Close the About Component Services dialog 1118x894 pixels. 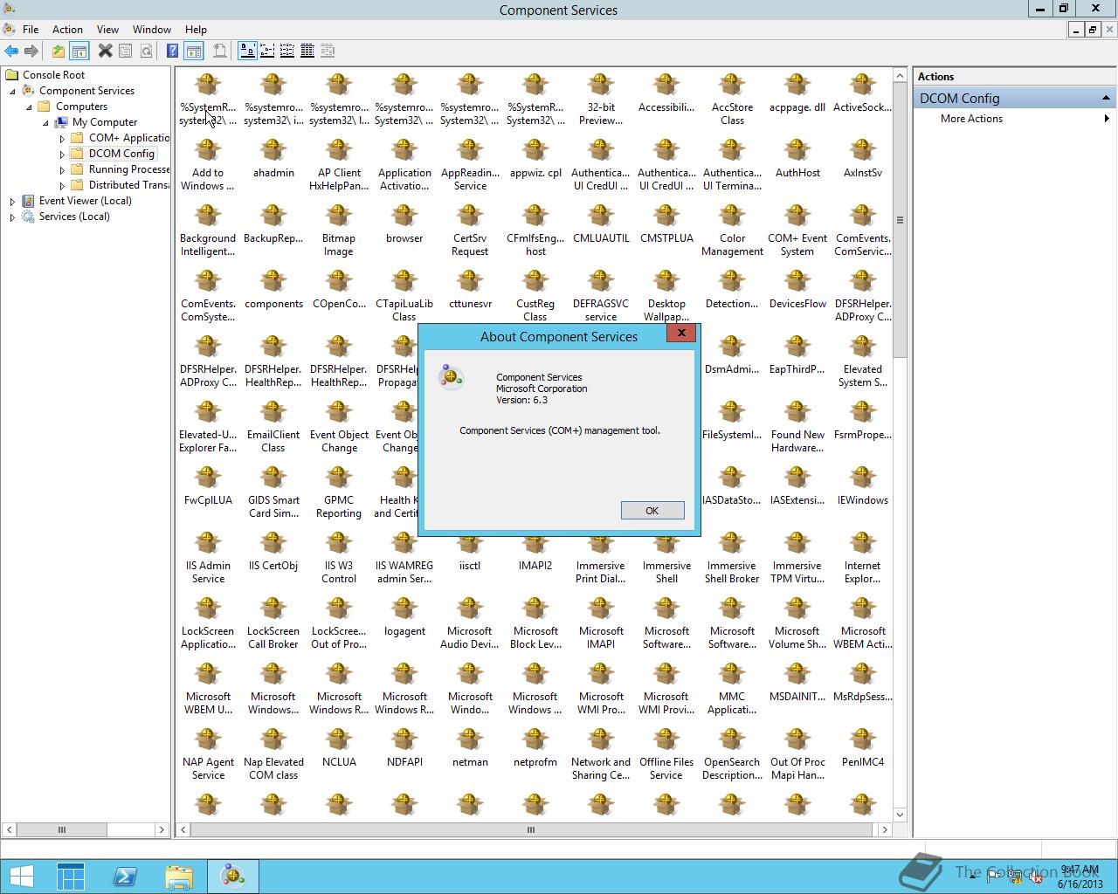[x=681, y=333]
